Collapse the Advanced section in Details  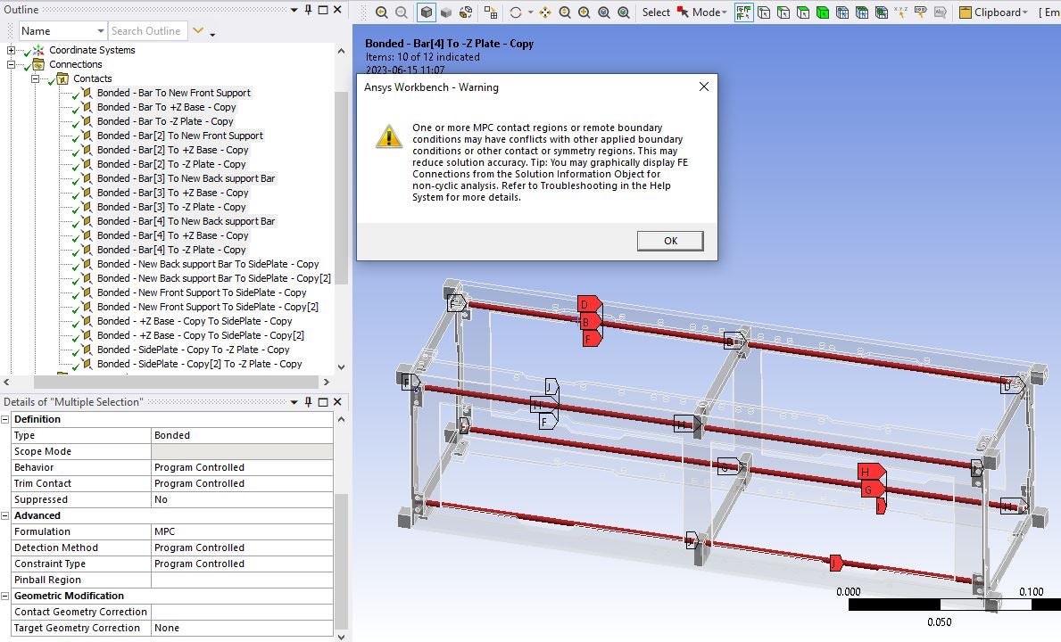tap(5, 515)
